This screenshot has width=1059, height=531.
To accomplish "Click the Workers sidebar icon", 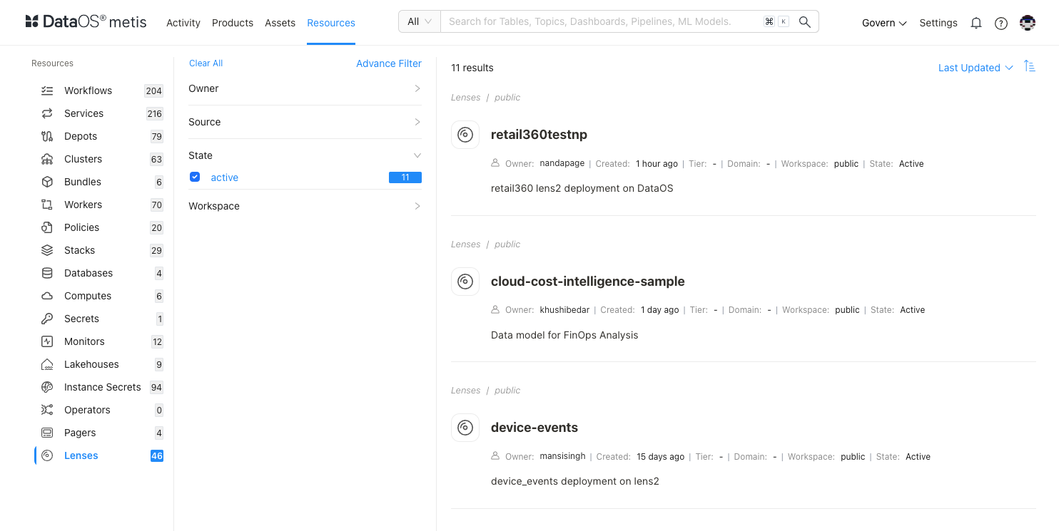I will coord(47,205).
